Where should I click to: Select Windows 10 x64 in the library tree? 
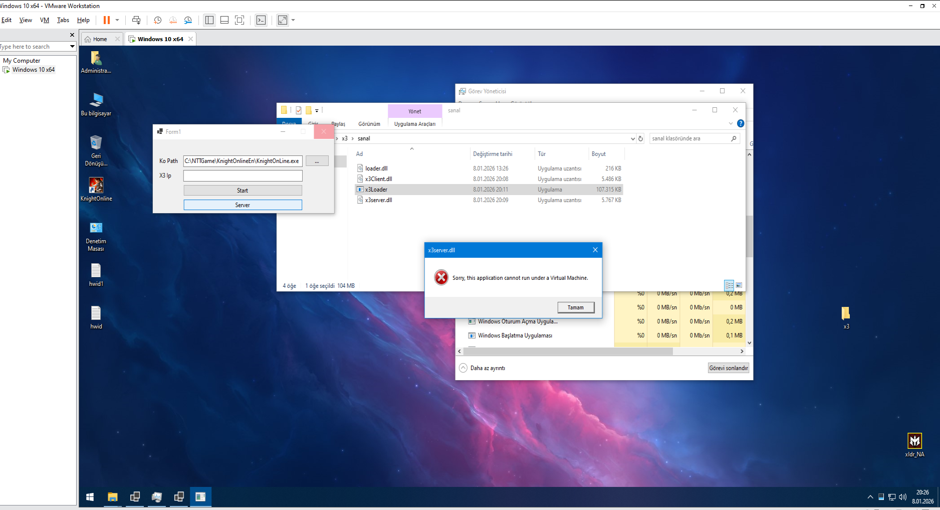tap(34, 70)
